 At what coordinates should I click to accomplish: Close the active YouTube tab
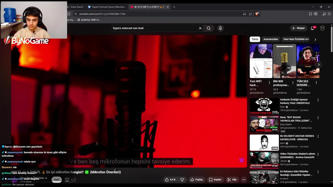click(x=168, y=7)
